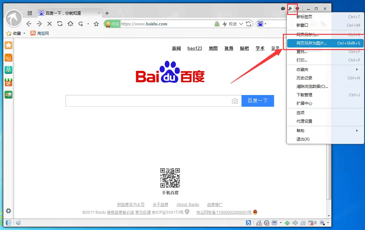Open 历史记录 from the menu
Viewport: 365px width, 230px height.
pyautogui.click(x=325, y=78)
